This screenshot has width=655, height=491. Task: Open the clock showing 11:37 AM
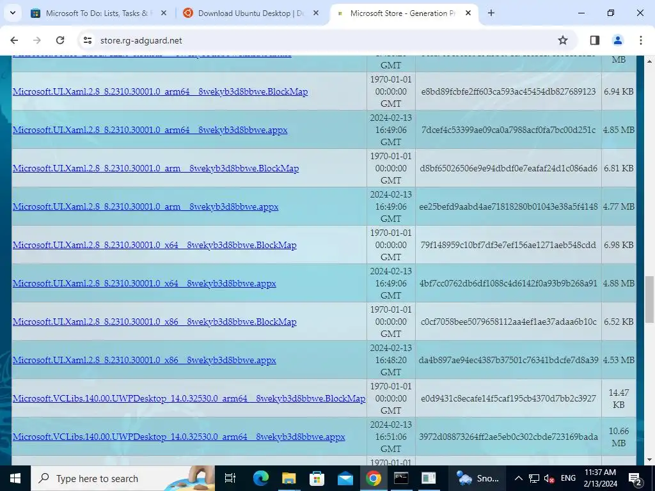click(600, 478)
